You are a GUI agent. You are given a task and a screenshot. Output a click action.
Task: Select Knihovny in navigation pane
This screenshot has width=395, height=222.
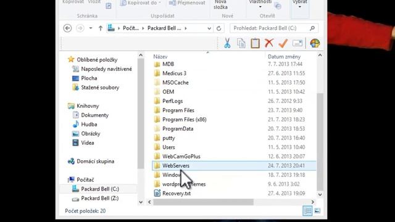[x=83, y=106]
